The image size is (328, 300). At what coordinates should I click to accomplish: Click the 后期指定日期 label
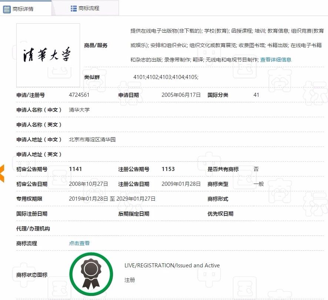coord(134,214)
